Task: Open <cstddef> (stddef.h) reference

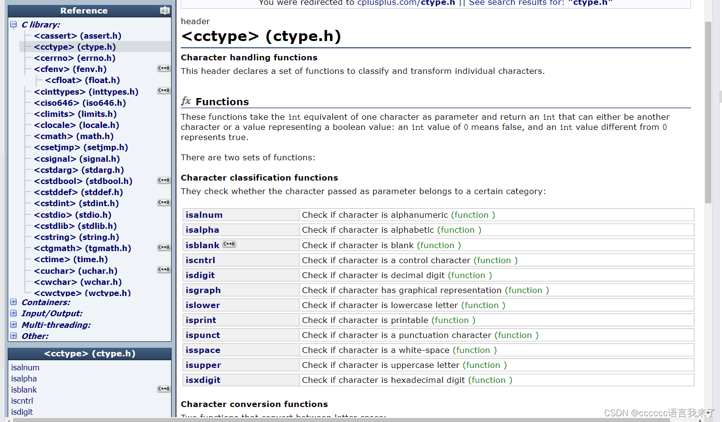Action: (79, 192)
